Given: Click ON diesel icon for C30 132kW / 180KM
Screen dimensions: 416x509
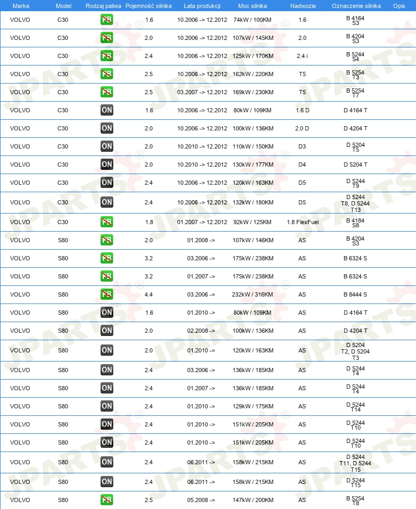Looking at the screenshot, I should [x=107, y=202].
